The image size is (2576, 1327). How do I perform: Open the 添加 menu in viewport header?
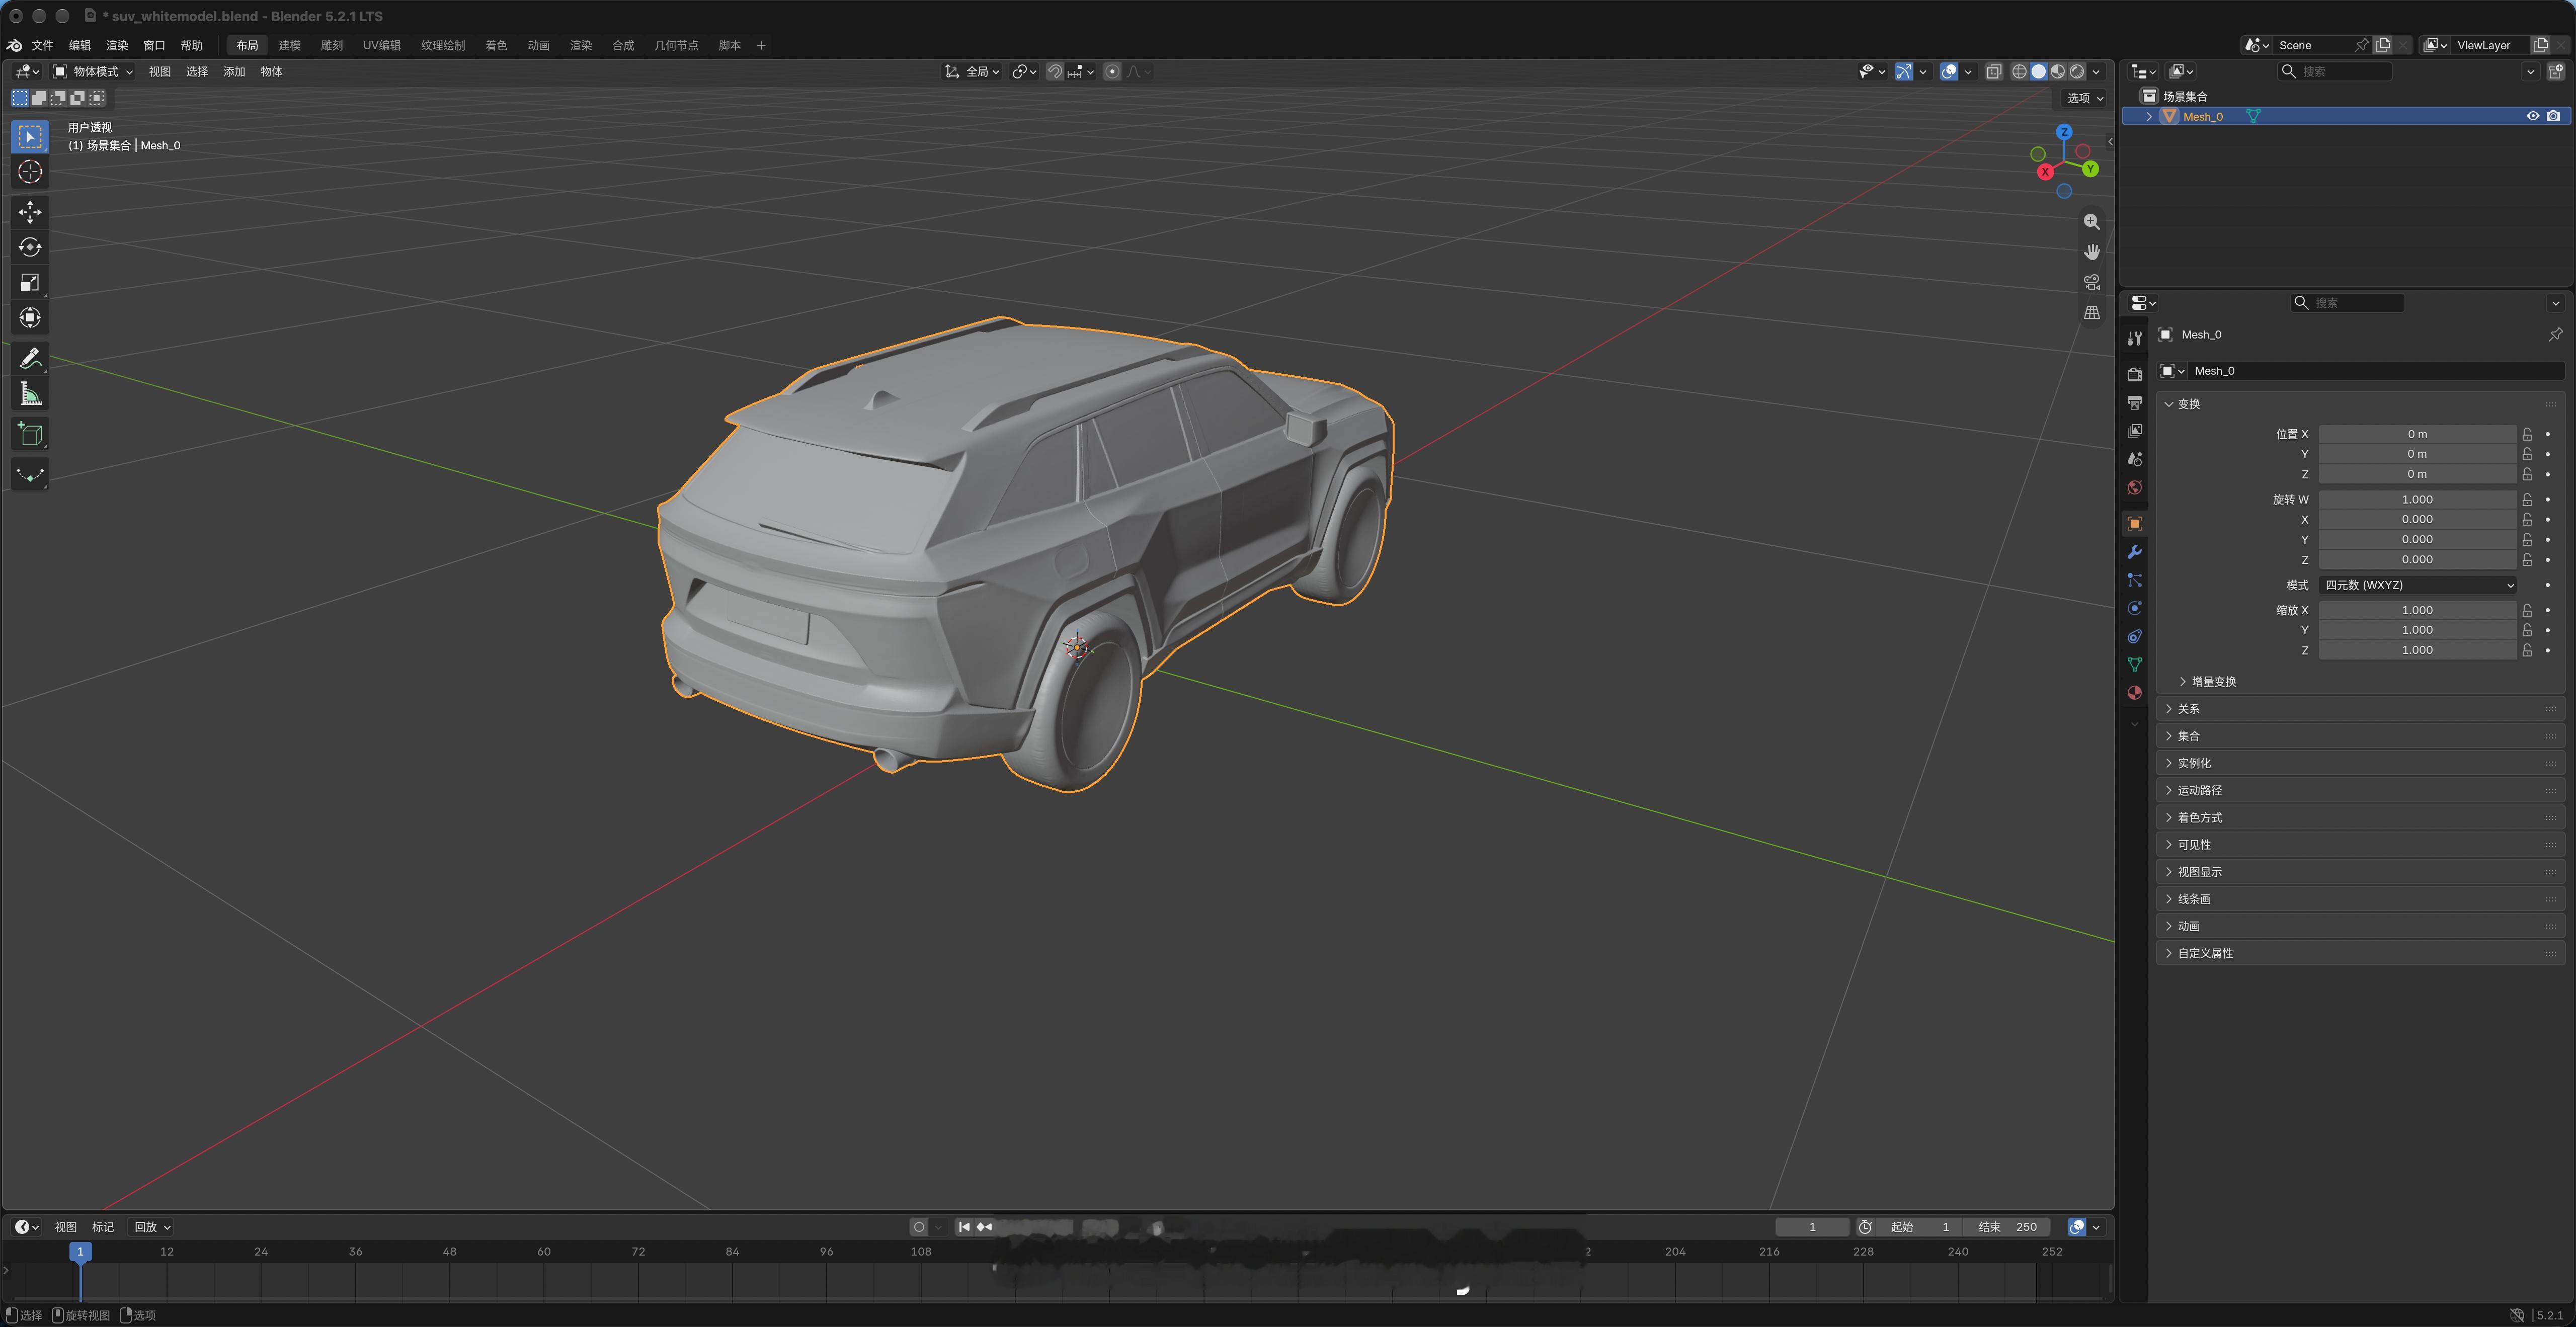pyautogui.click(x=234, y=71)
